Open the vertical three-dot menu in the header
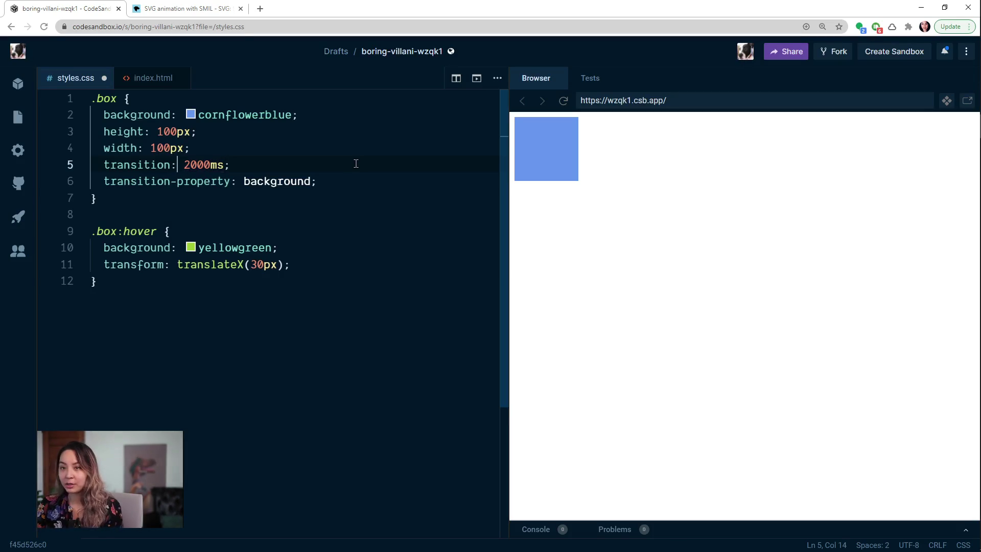Viewport: 981px width, 552px height. click(x=966, y=51)
